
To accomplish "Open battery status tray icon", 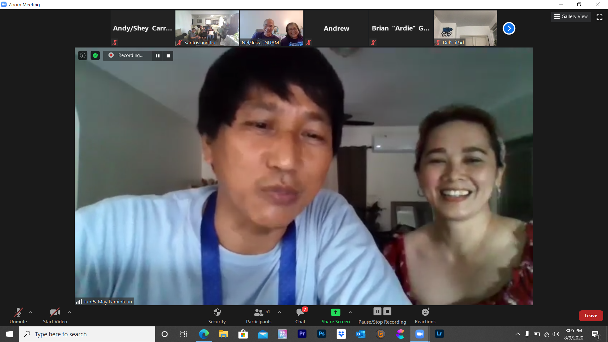I will coord(537,334).
